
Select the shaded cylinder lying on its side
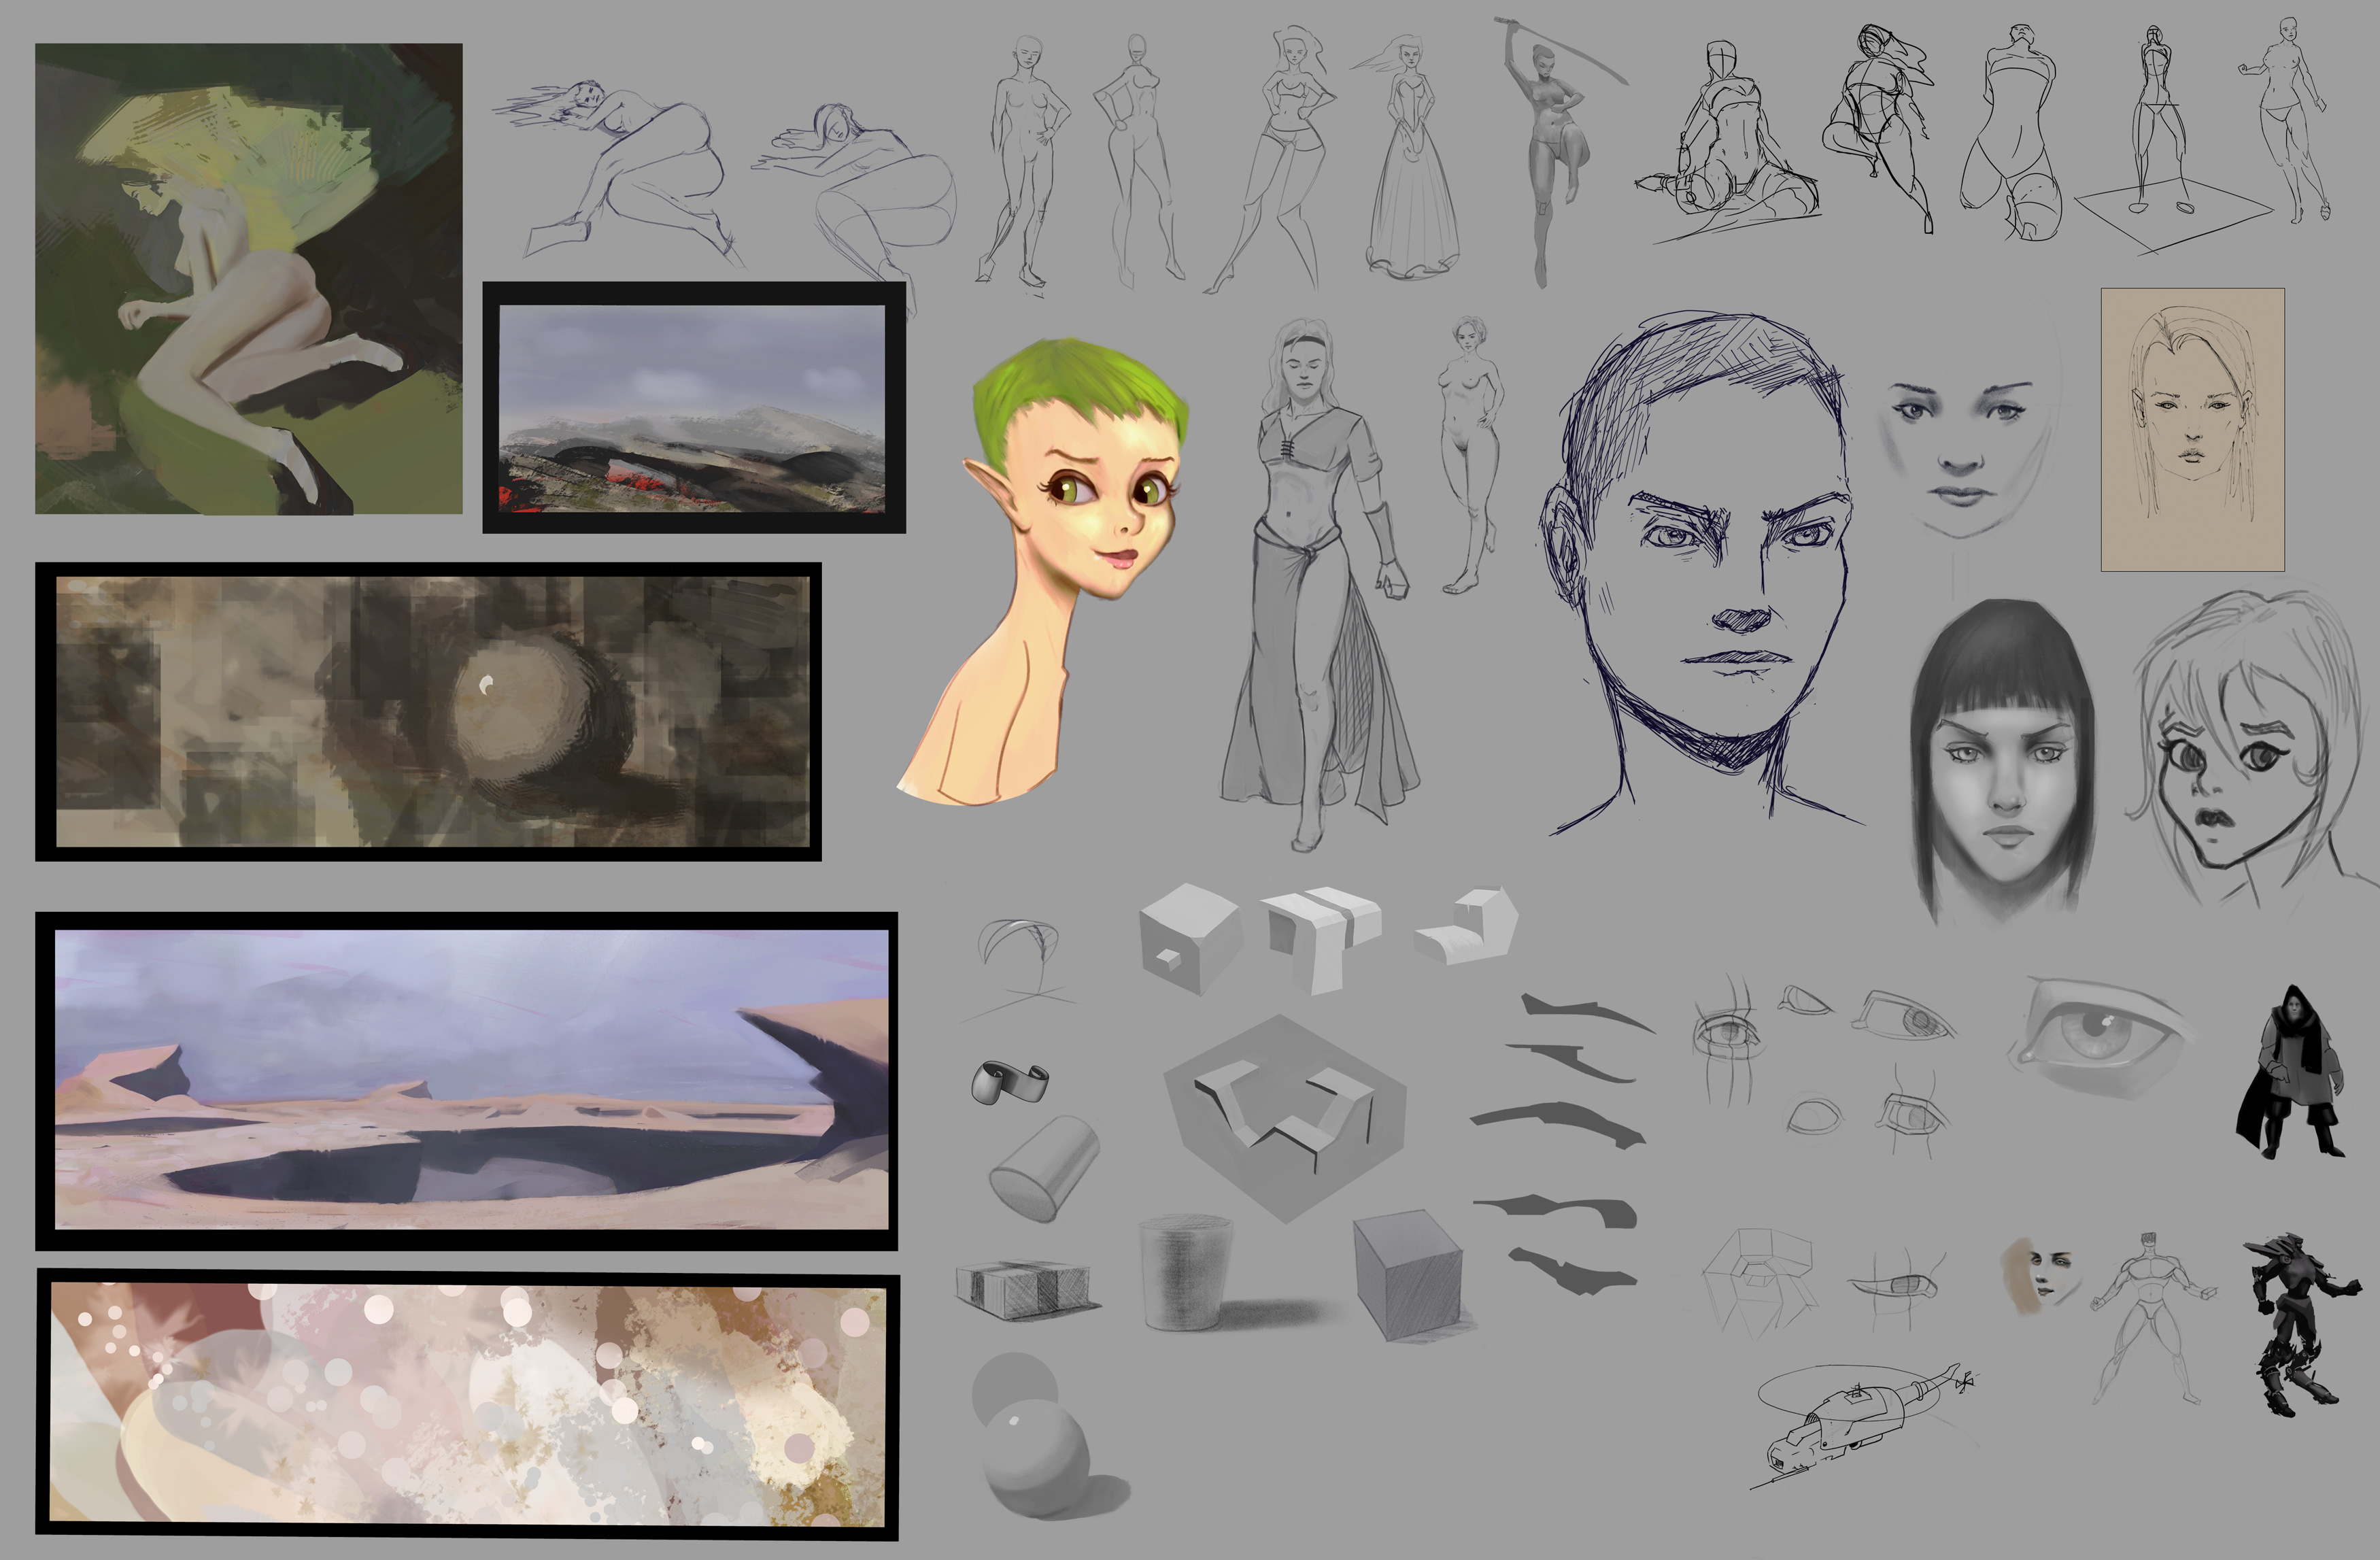click(1045, 1168)
